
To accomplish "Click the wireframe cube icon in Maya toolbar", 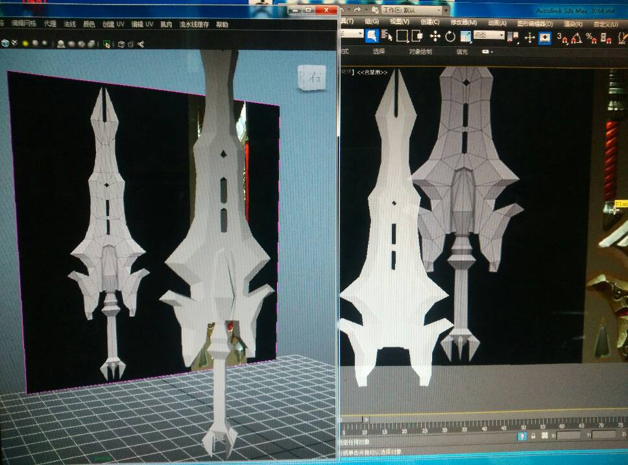I will 121,44.
